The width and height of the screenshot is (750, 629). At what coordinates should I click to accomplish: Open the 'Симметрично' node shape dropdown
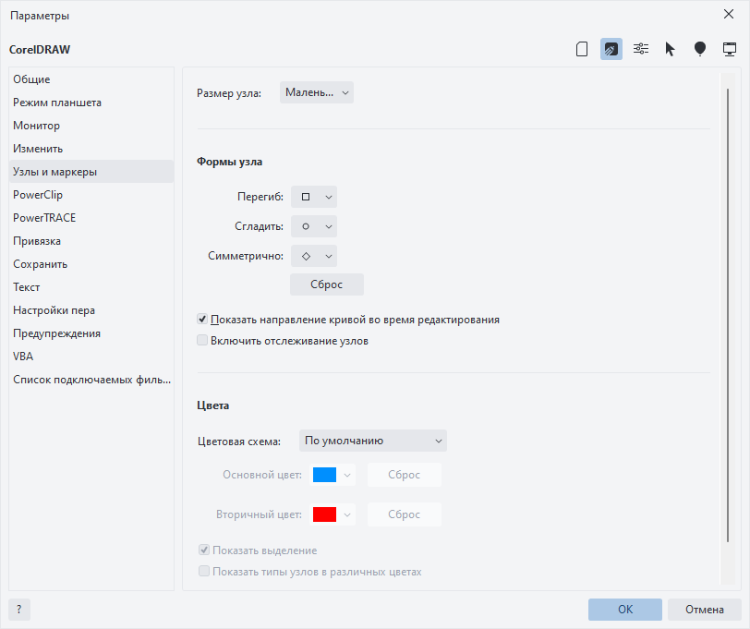click(x=314, y=256)
